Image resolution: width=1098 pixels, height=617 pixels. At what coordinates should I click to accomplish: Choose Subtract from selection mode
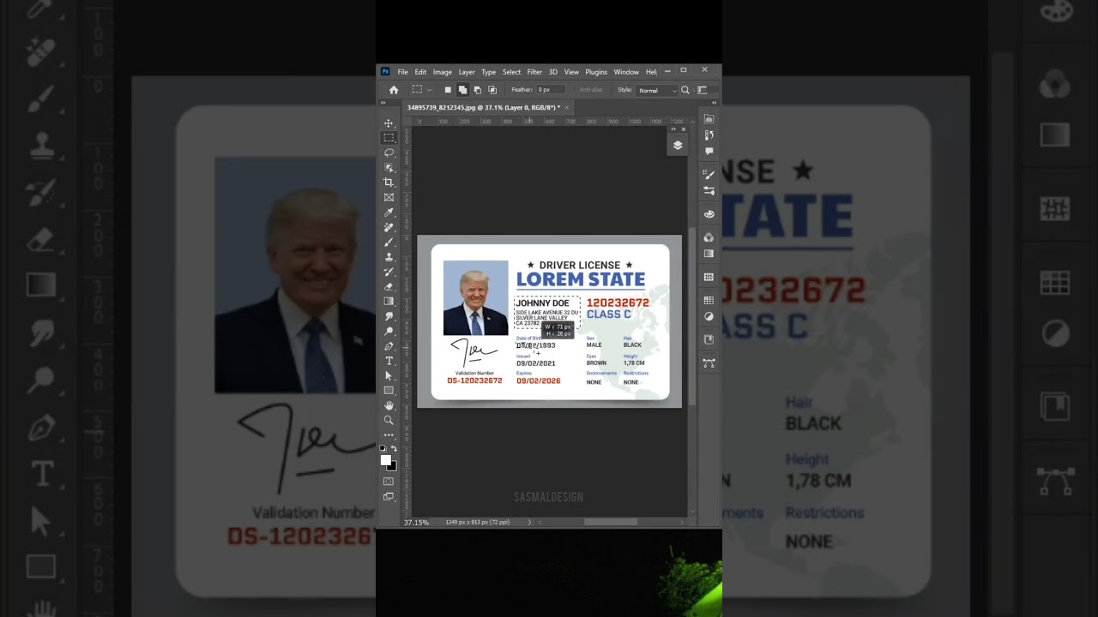(x=477, y=90)
